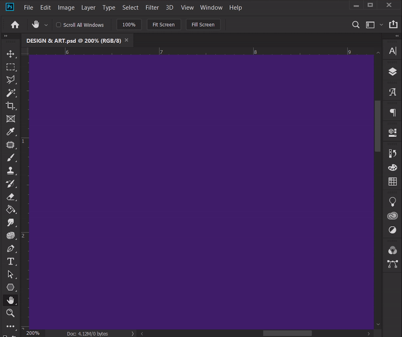The image size is (402, 337).
Task: Open the 3D panel
Action: pos(392,133)
